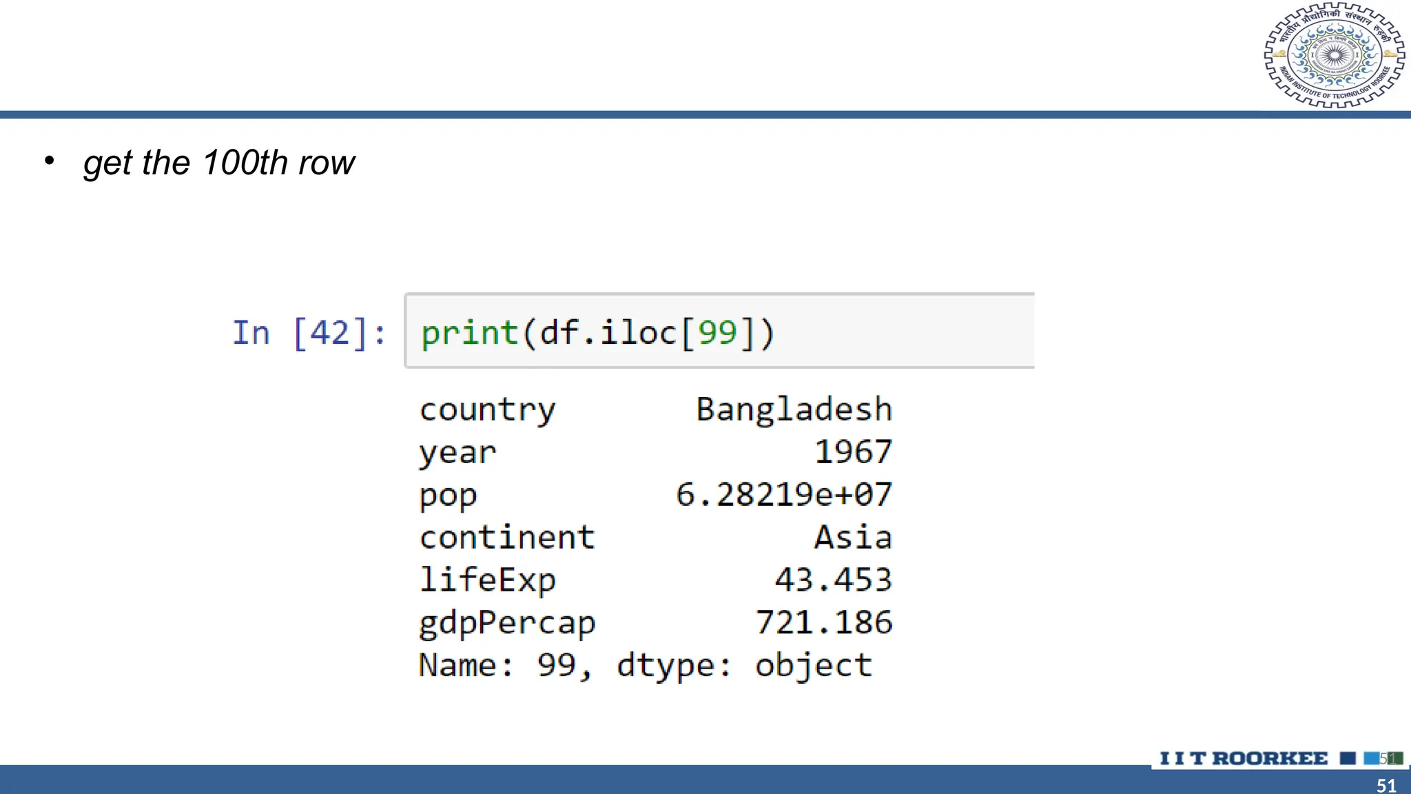Screen dimensions: 1411x794
Task: Click the index number 99 in code
Action: tap(717, 333)
